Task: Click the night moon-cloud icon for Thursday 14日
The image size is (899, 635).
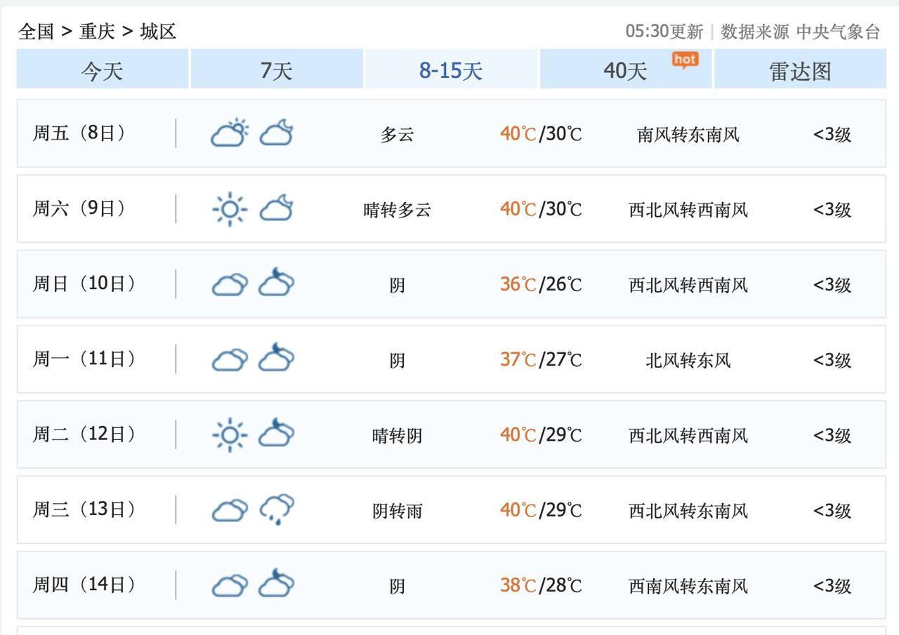Action: (x=276, y=584)
